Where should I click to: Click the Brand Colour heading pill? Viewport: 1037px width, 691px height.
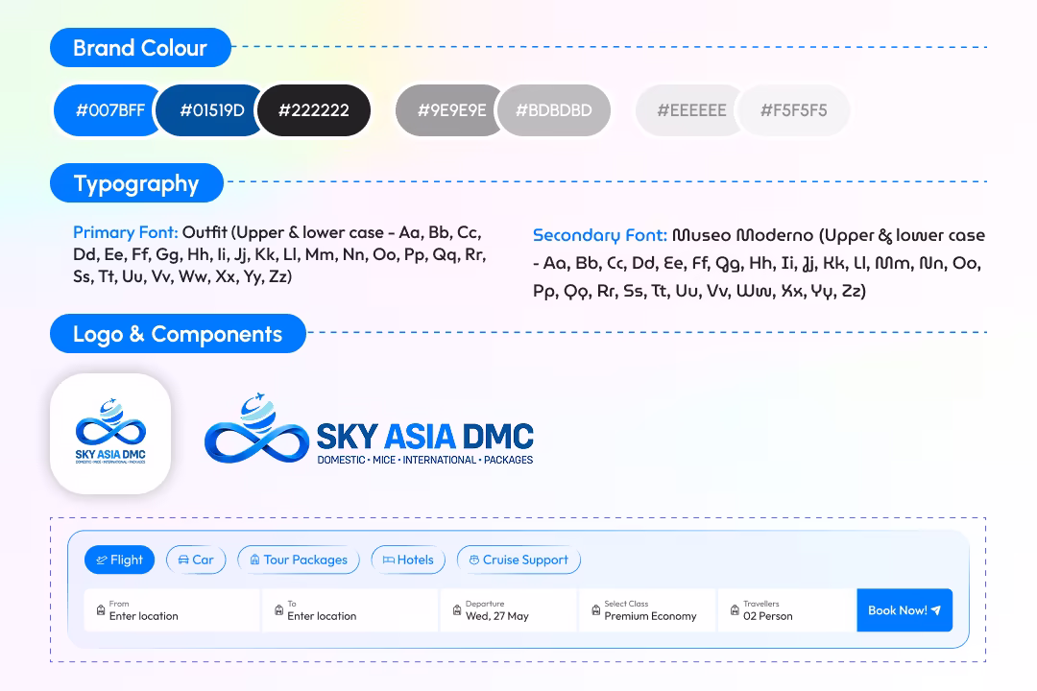pyautogui.click(x=140, y=48)
